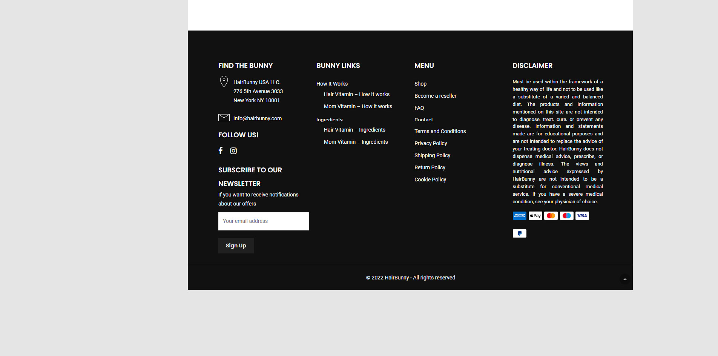Screen dimensions: 718x356
Task: Click the 'If you want to receive notifications' text
Action: [258, 195]
